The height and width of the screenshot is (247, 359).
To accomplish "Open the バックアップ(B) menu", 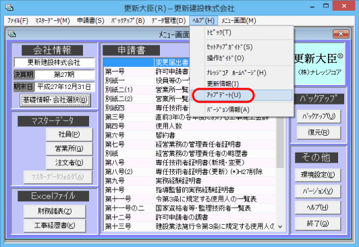I will tap(128, 21).
